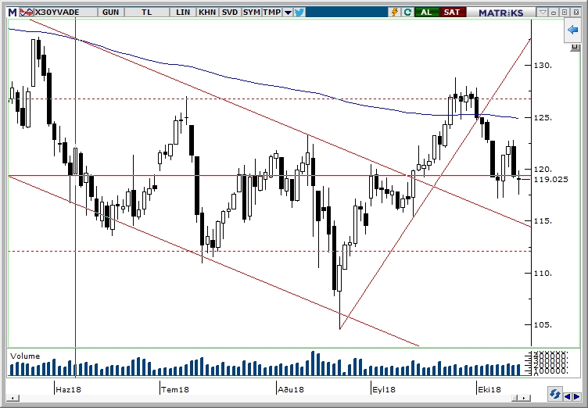Click the orange lightning bolt icon

coord(395,13)
